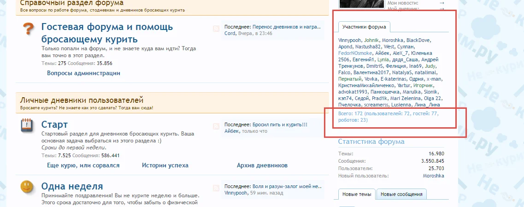Click the orange question mark forum icon
Viewport: 524px width, 207px height.
pos(28,30)
